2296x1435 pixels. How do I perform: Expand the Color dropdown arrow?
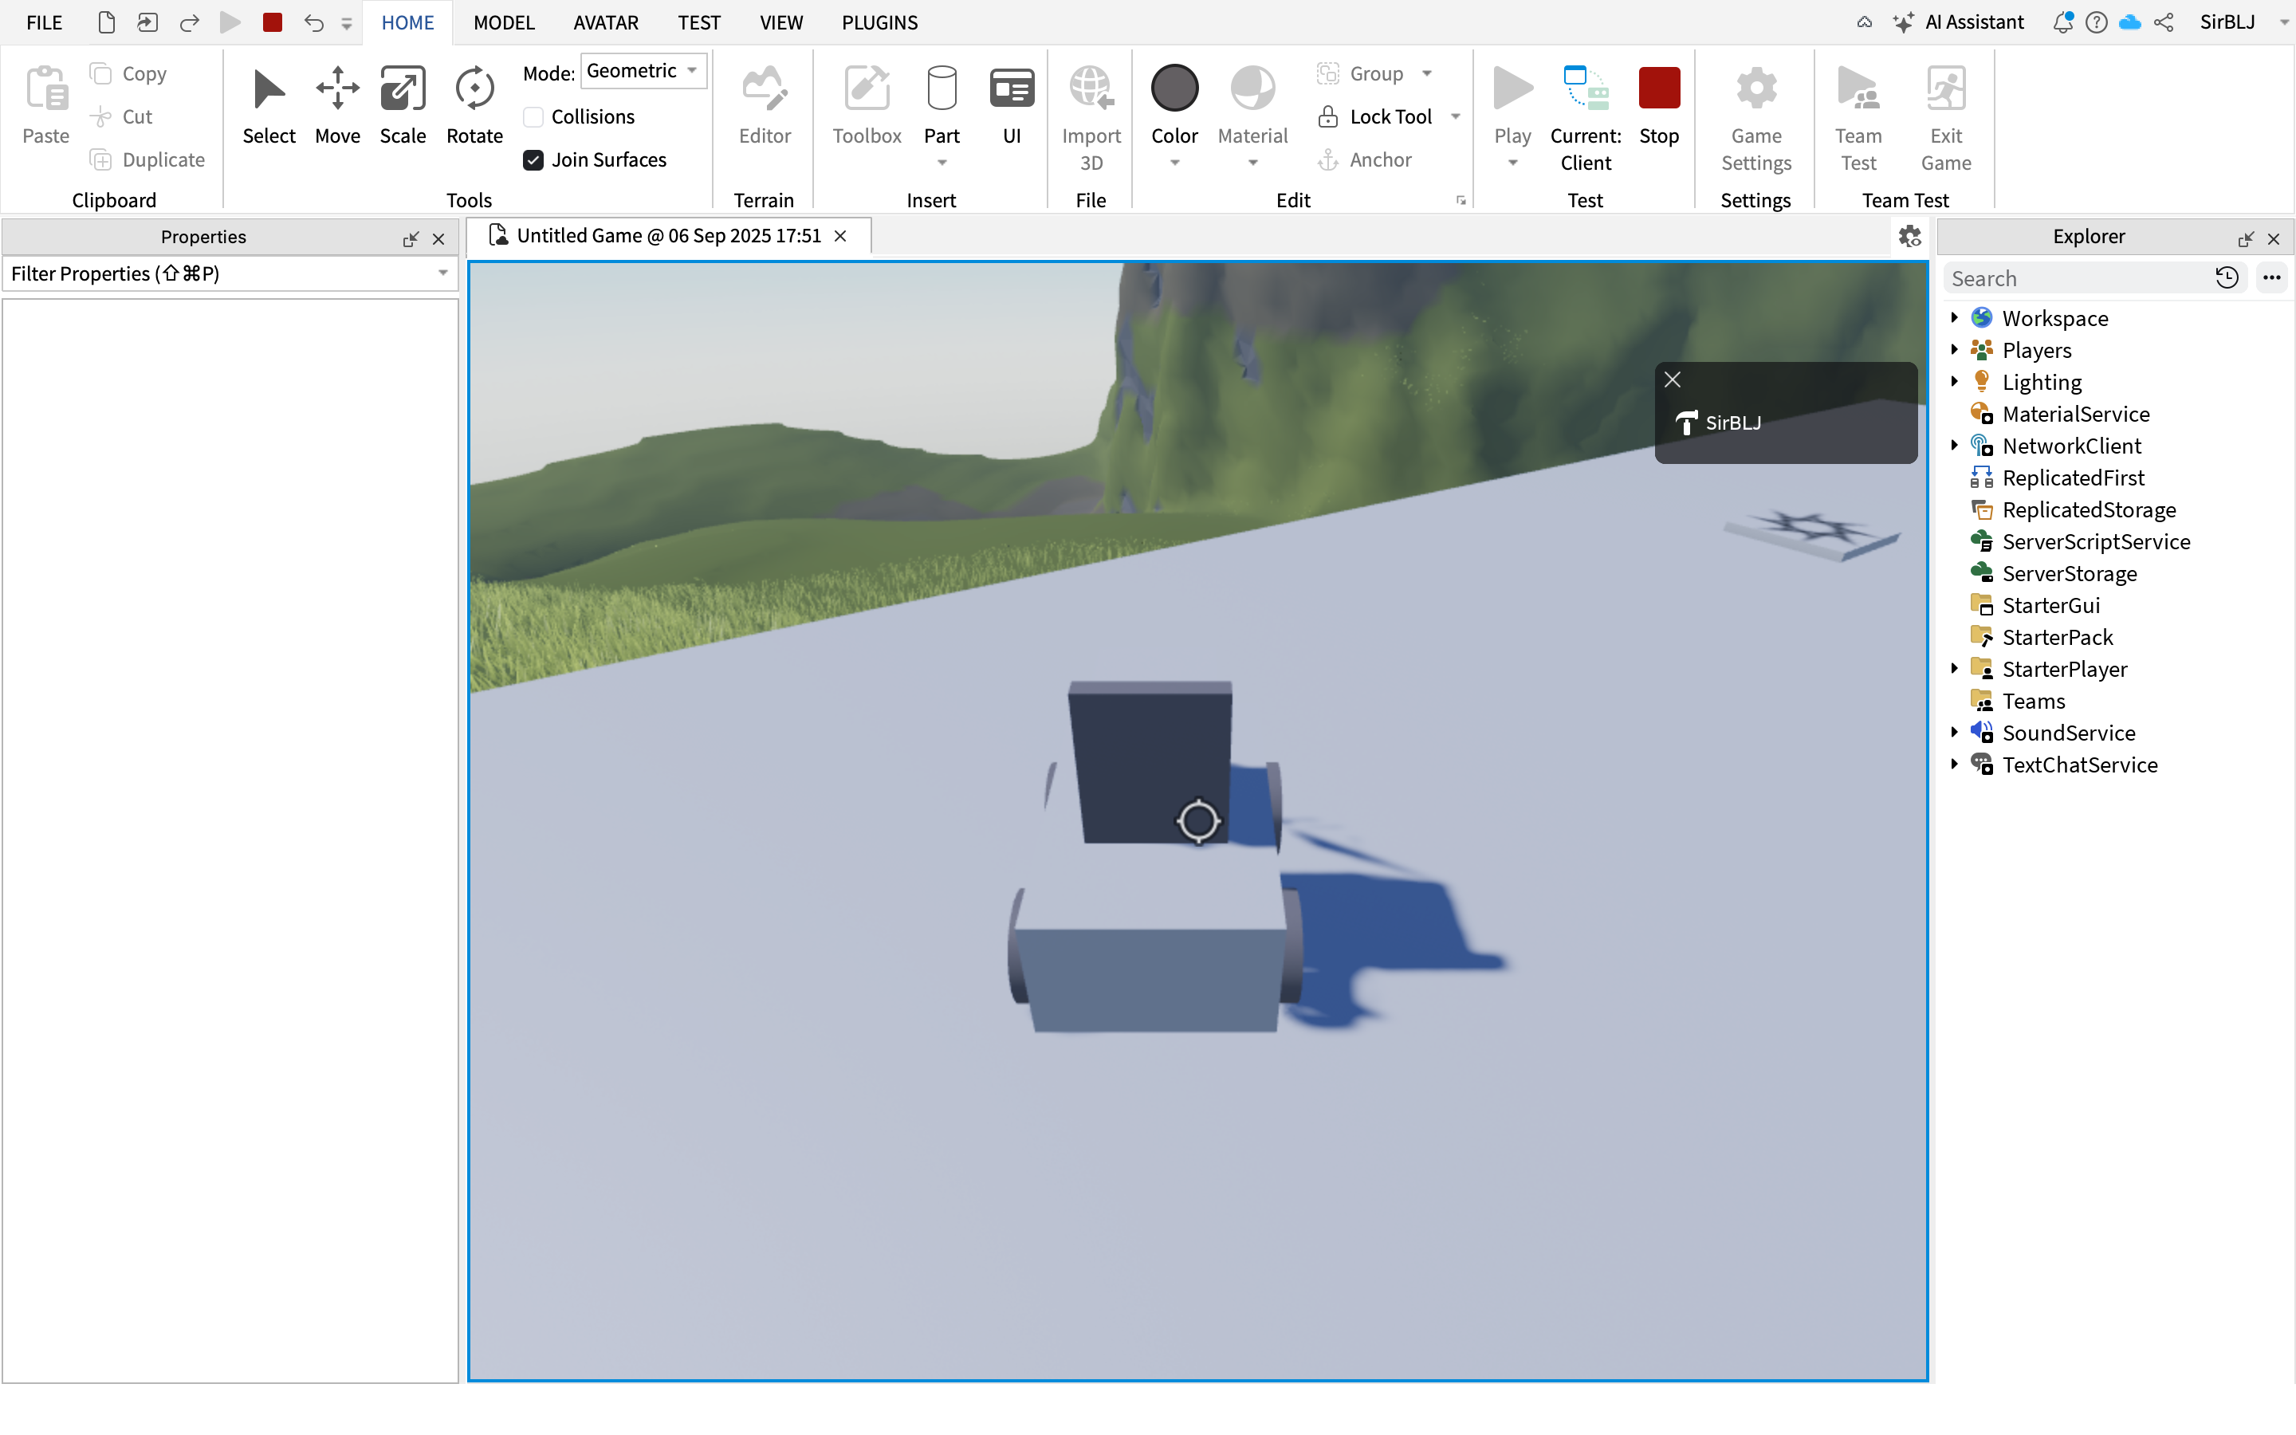tap(1174, 163)
